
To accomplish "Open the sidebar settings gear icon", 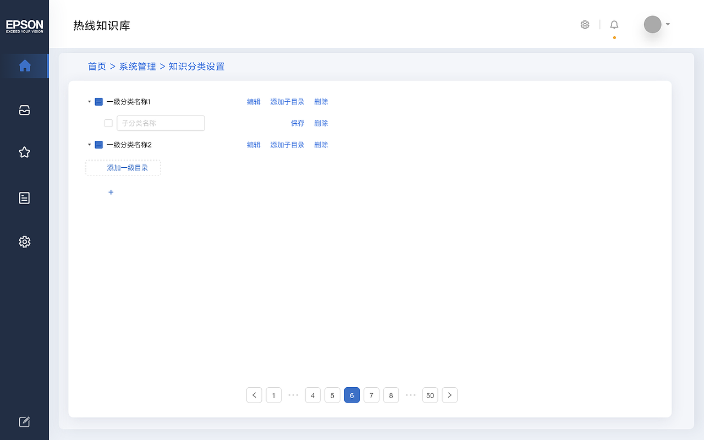I will click(24, 241).
